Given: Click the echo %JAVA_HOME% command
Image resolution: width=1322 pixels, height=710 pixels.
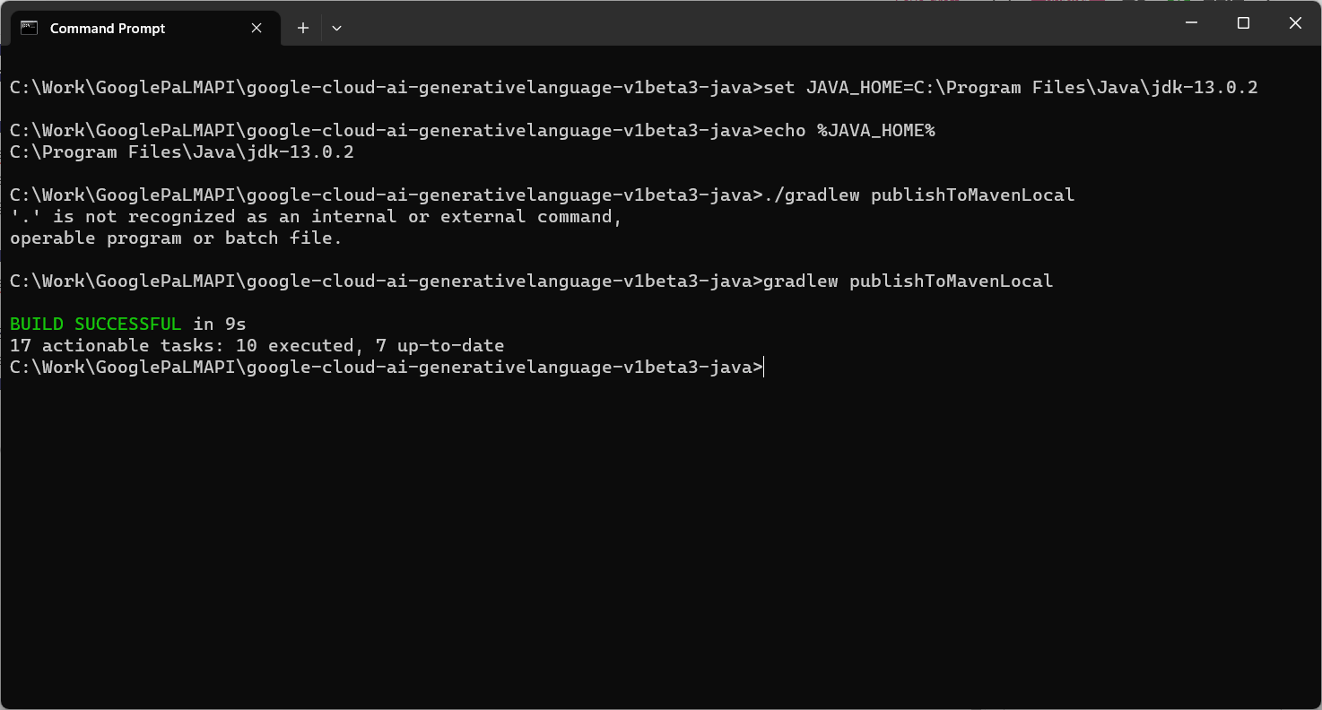Looking at the screenshot, I should coord(849,131).
